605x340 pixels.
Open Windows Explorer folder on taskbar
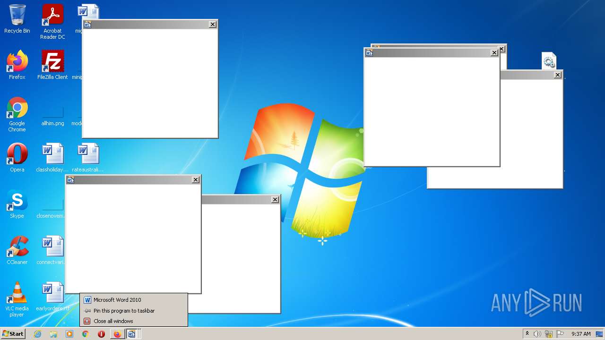click(53, 334)
